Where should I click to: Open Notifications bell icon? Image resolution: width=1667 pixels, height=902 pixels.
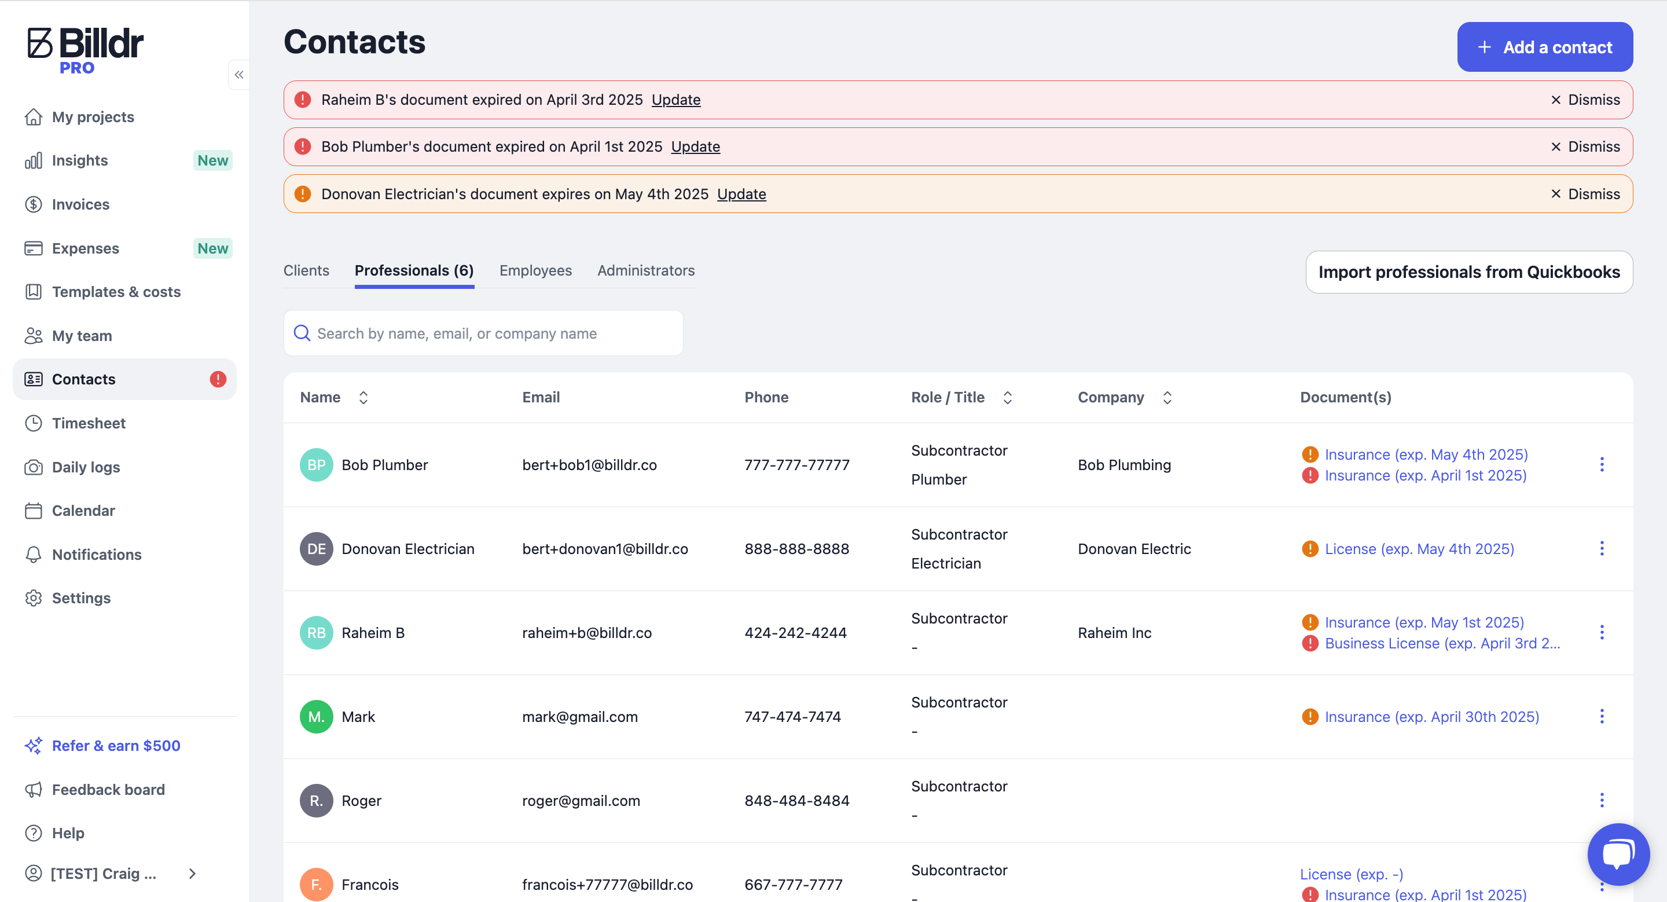pos(34,555)
